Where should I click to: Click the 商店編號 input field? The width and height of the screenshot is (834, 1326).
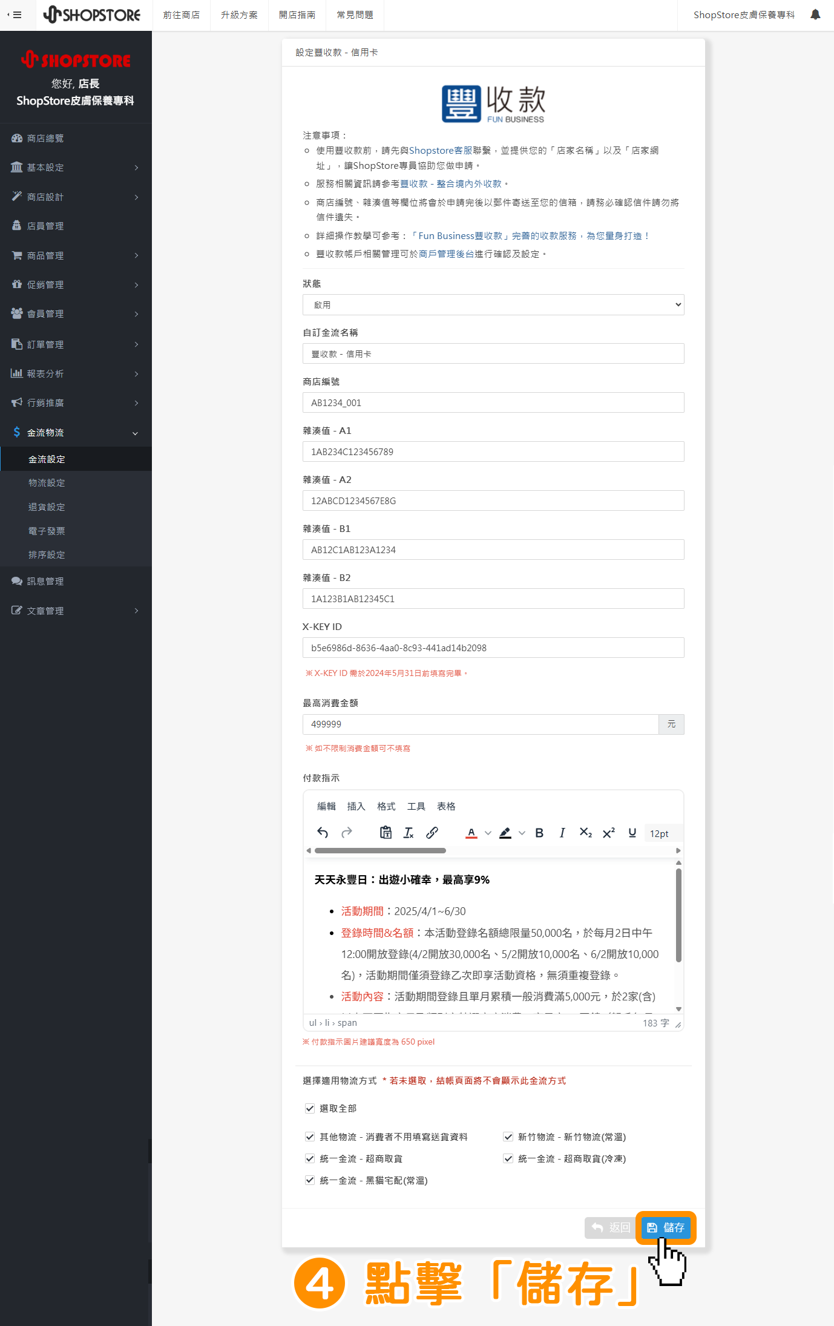493,402
